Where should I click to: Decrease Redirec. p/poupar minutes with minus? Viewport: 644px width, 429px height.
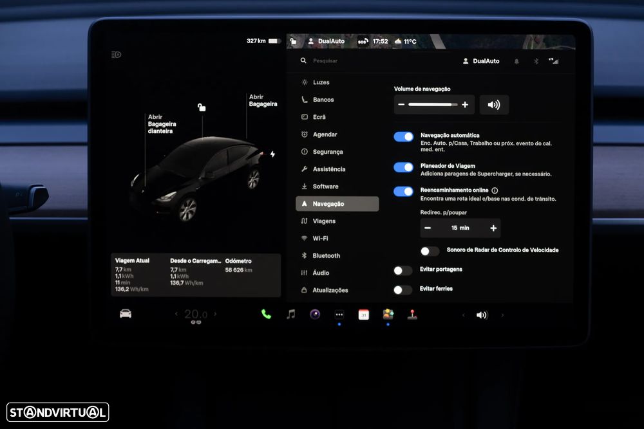click(428, 228)
